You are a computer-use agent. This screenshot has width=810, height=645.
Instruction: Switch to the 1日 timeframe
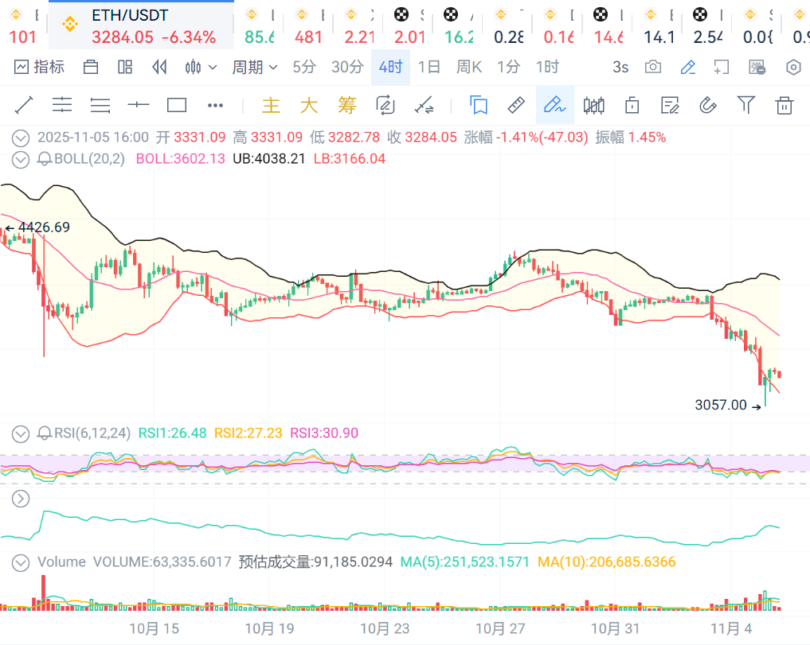coord(429,67)
